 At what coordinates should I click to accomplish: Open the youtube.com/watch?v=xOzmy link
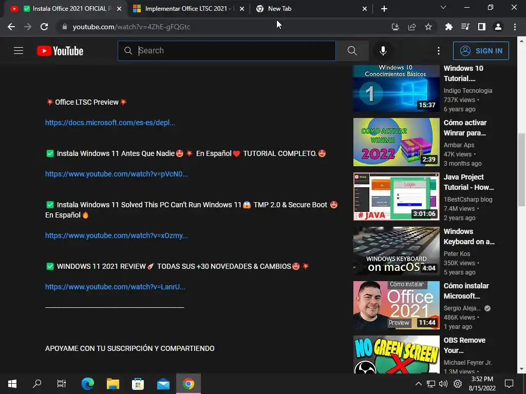pos(117,235)
